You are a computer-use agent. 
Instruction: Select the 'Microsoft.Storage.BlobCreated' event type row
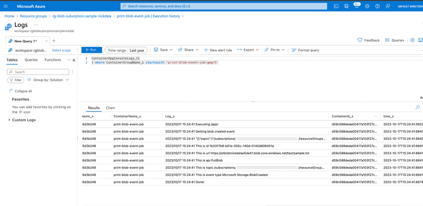click(x=252, y=175)
